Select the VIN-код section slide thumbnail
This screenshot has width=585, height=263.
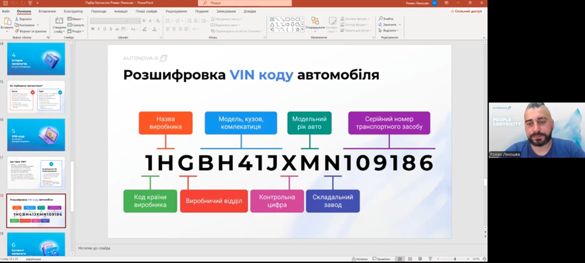(36, 135)
